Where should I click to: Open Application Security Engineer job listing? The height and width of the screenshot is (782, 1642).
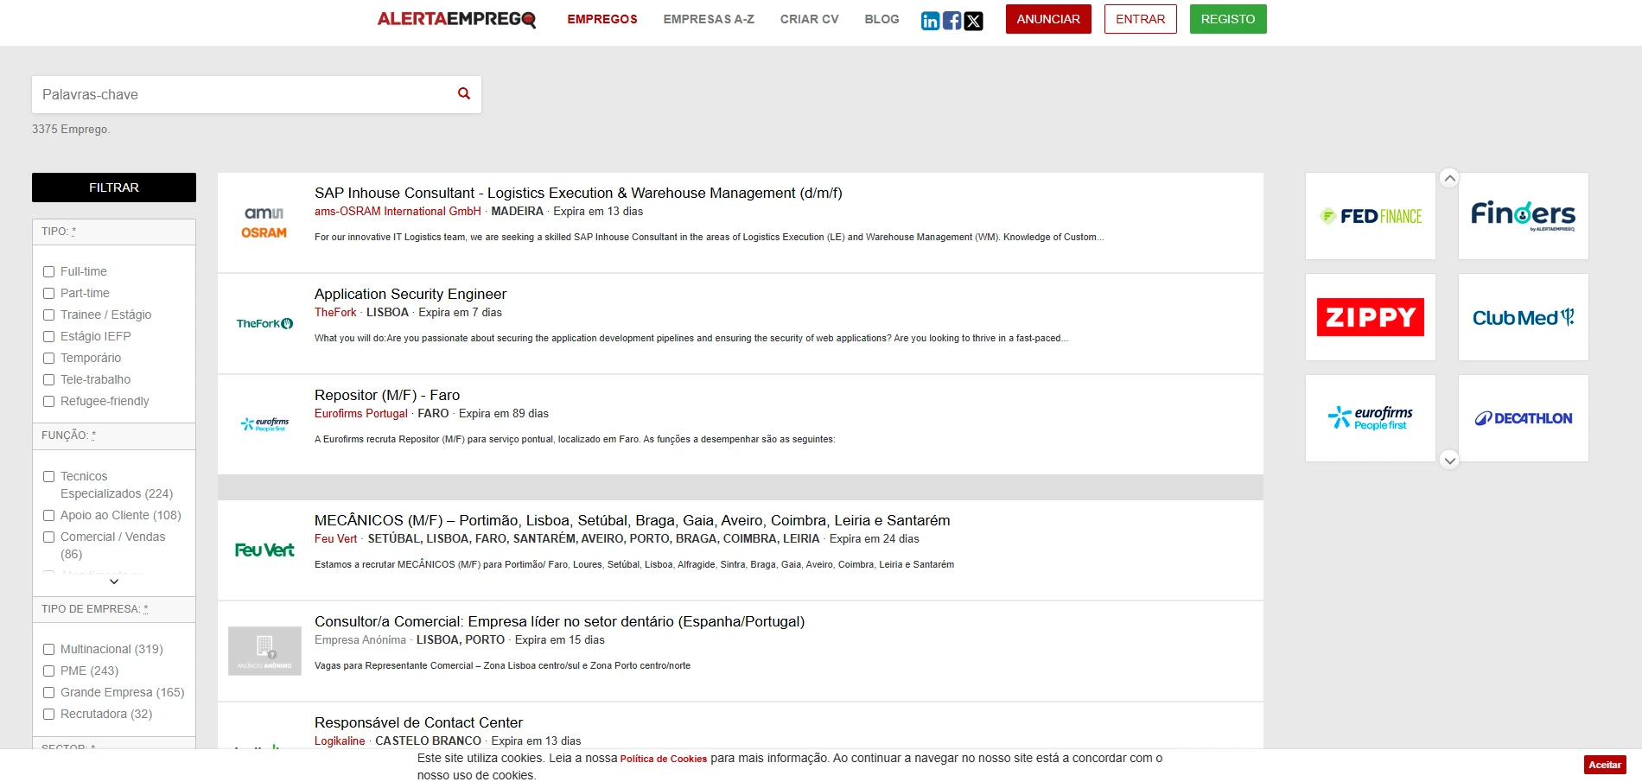click(410, 295)
